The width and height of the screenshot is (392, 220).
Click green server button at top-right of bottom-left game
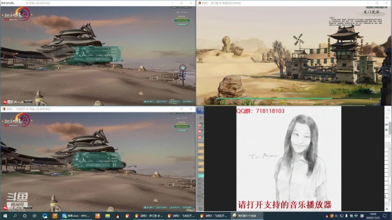(182, 126)
